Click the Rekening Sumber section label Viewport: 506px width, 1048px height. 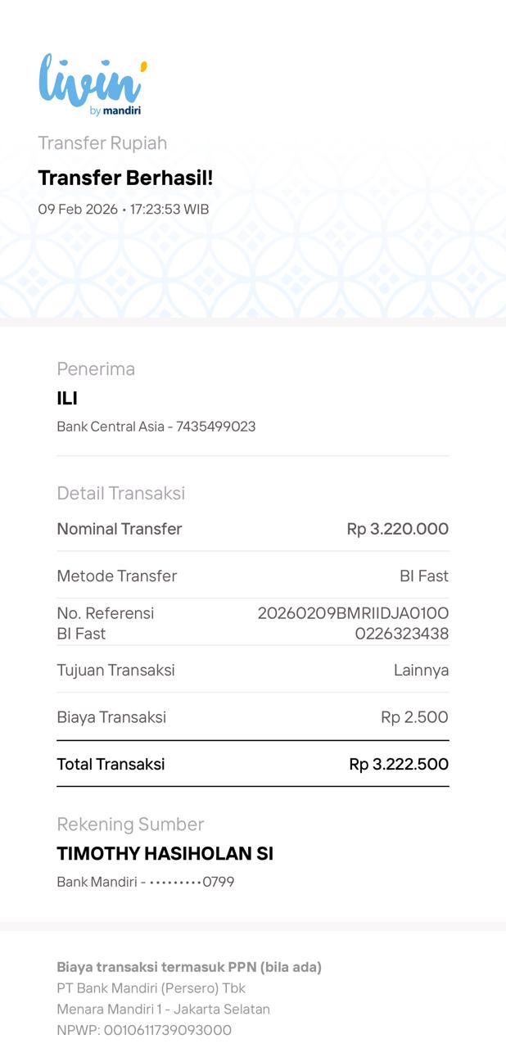pos(130,824)
